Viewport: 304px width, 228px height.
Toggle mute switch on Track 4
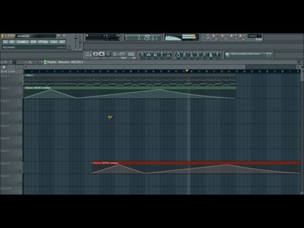(21, 122)
